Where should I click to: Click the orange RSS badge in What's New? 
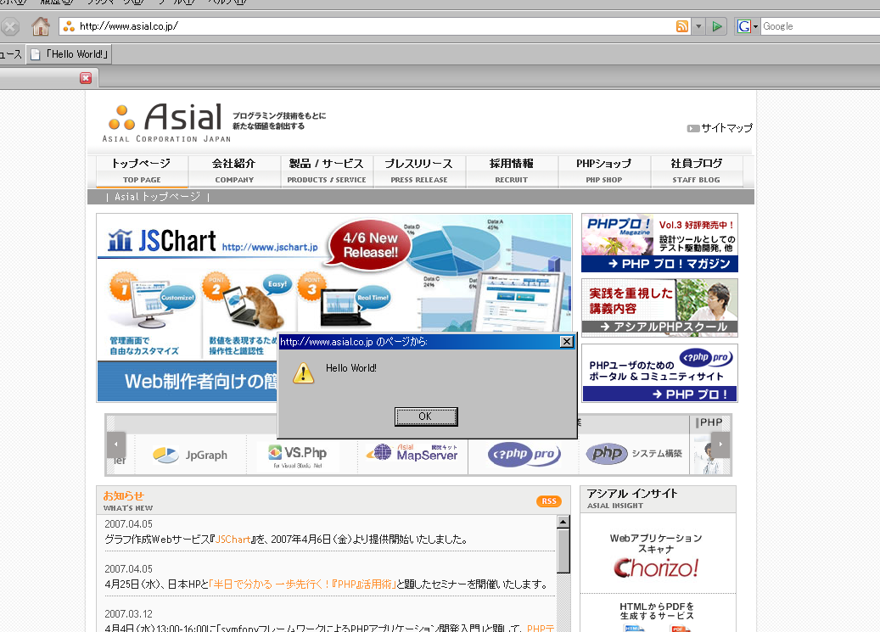[x=549, y=501]
